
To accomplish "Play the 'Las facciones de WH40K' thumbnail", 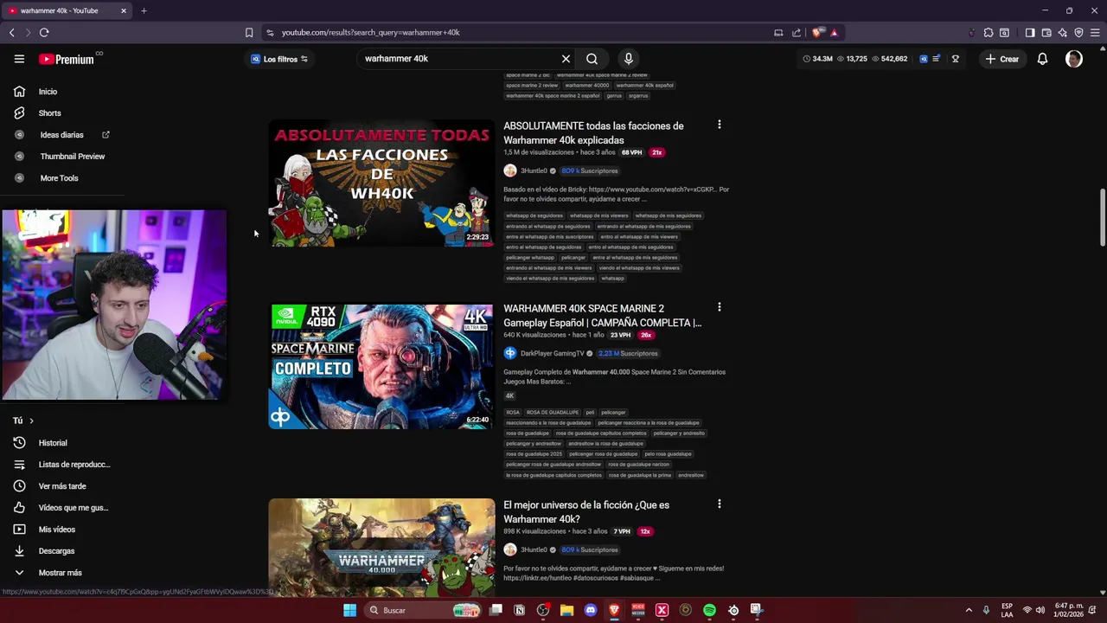I will coord(381,183).
